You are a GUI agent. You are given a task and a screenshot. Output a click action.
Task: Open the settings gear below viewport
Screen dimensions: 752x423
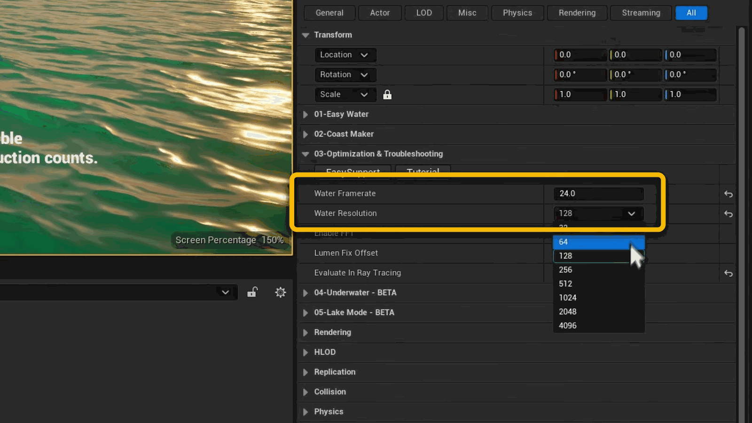point(281,292)
